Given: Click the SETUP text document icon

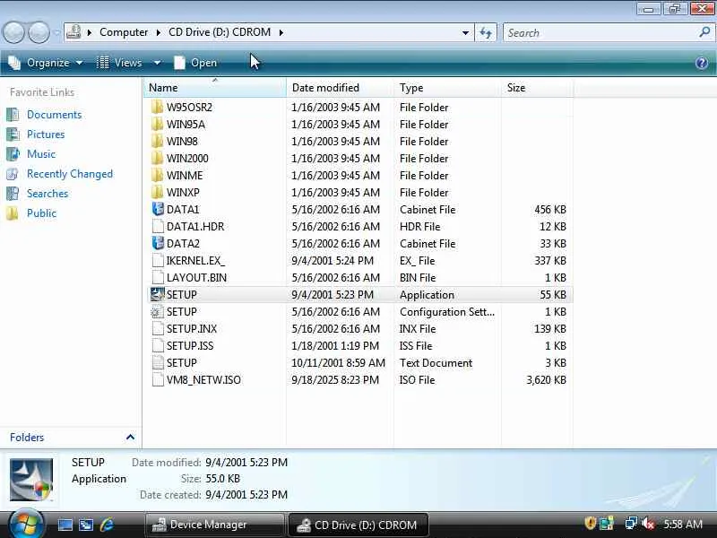Looking at the screenshot, I should pyautogui.click(x=158, y=363).
